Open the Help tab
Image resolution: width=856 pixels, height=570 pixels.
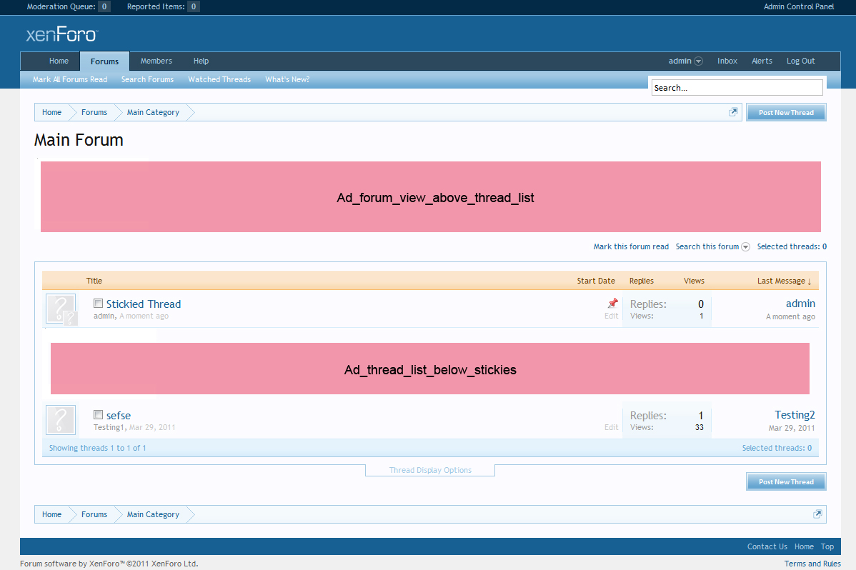click(201, 61)
